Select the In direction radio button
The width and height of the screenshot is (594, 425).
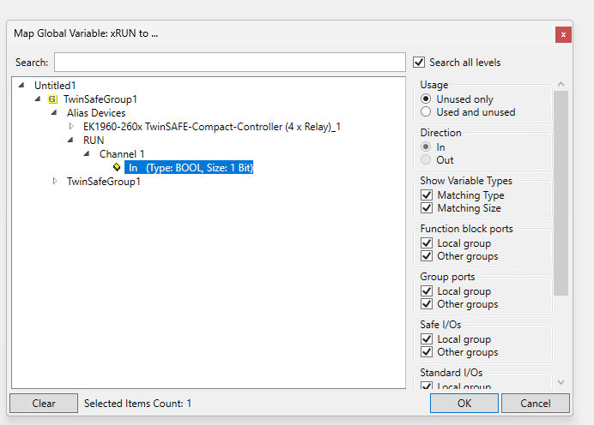point(426,147)
